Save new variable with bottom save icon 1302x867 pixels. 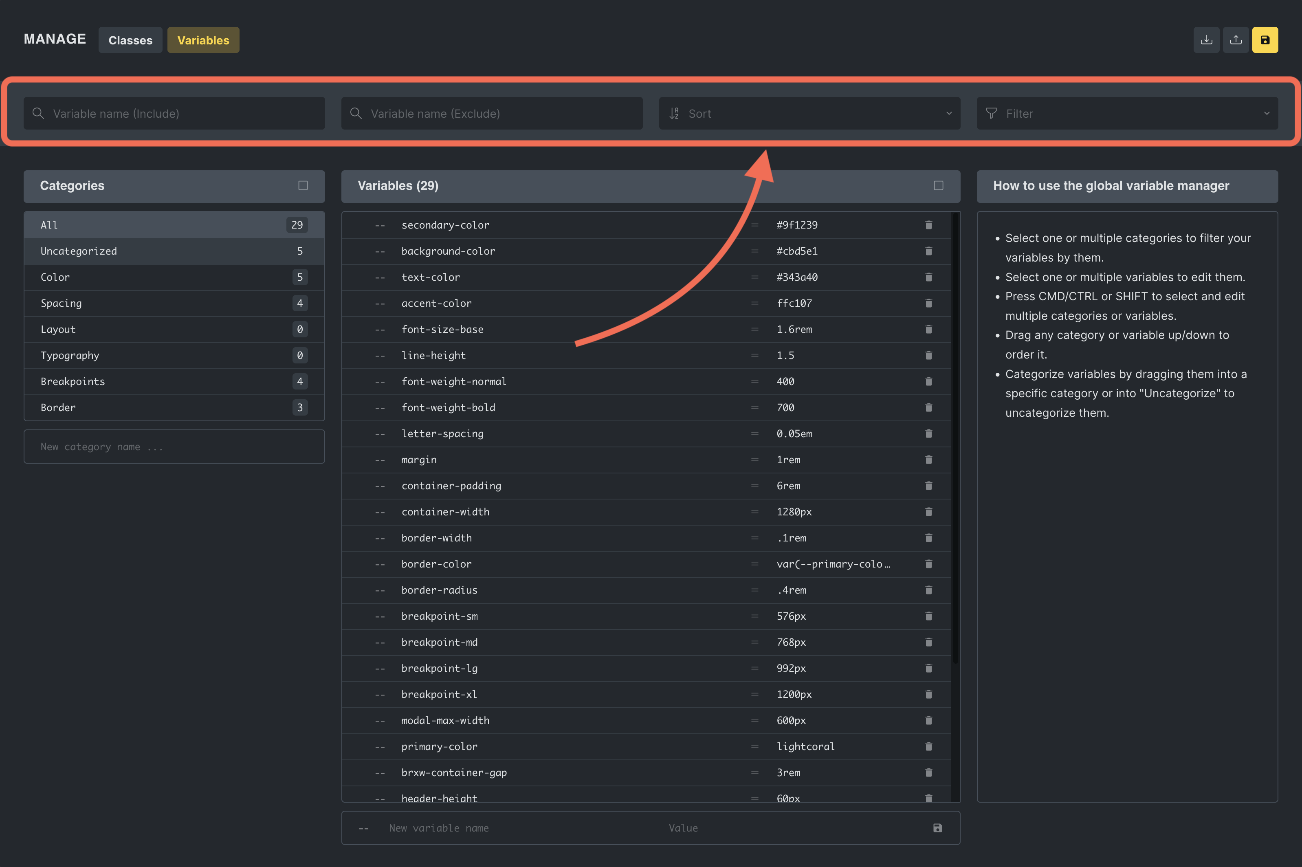coord(937,828)
